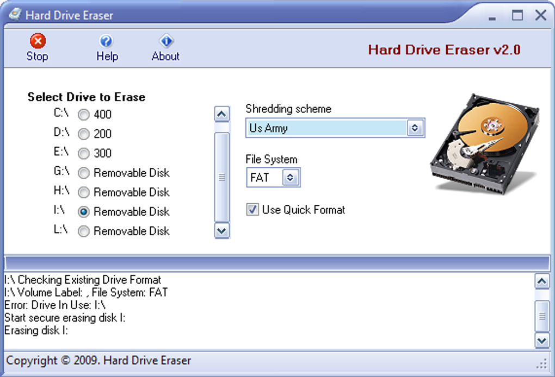This screenshot has height=377, width=555.
Task: Click the app icon in title bar
Action: tap(15, 15)
